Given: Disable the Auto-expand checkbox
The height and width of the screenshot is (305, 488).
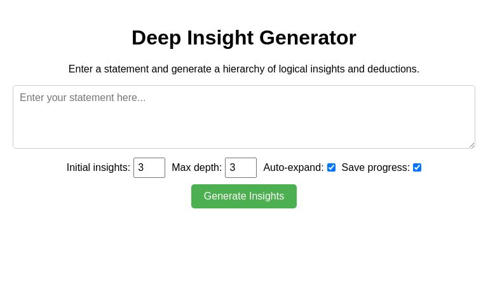Looking at the screenshot, I should click(331, 168).
